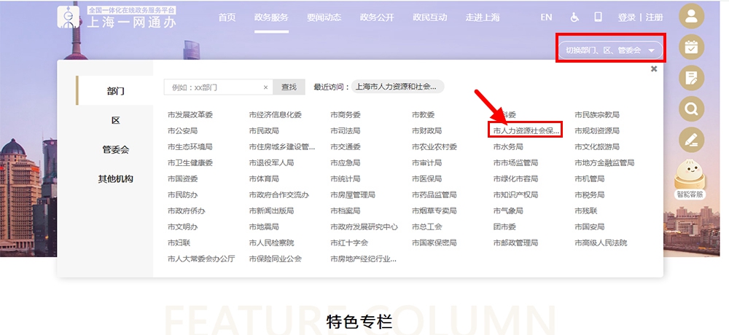This screenshot has width=729, height=335.
Task: Clear the department search field
Action: (266, 87)
